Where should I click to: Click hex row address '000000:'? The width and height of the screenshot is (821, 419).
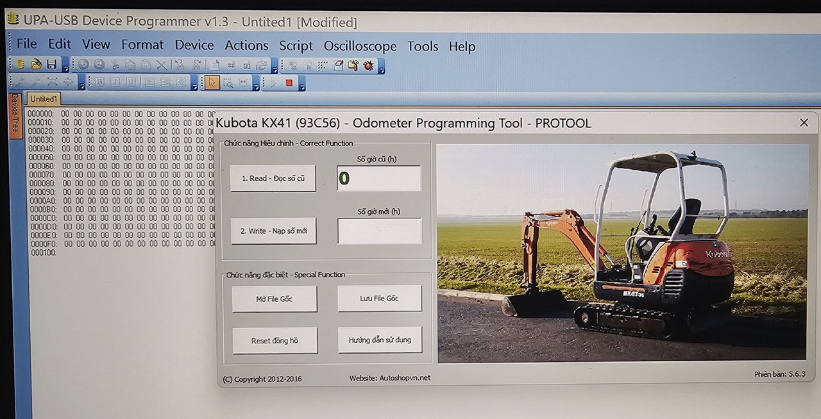click(41, 113)
